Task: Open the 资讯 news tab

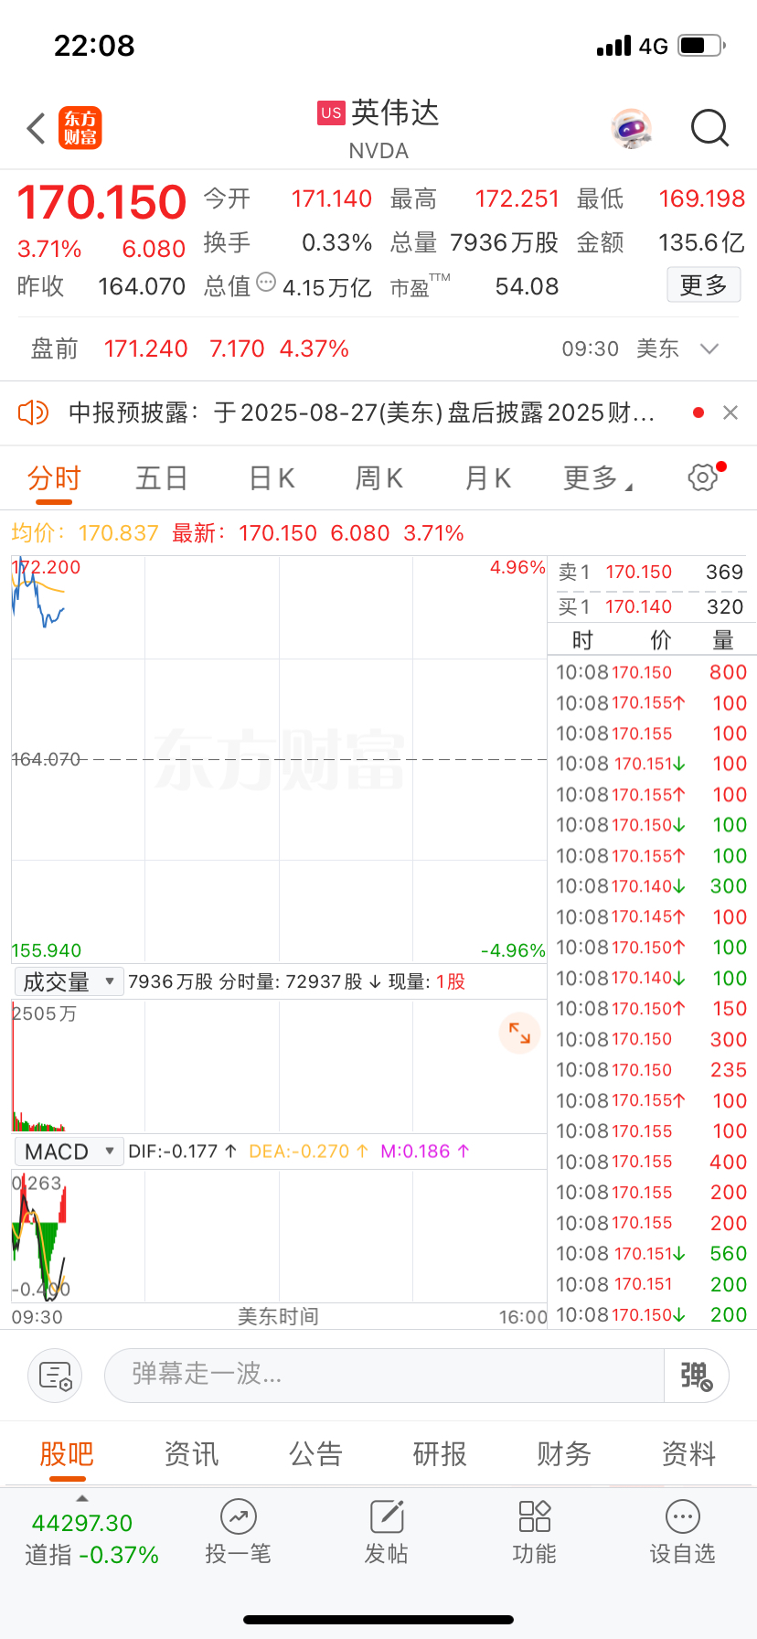Action: click(191, 1453)
